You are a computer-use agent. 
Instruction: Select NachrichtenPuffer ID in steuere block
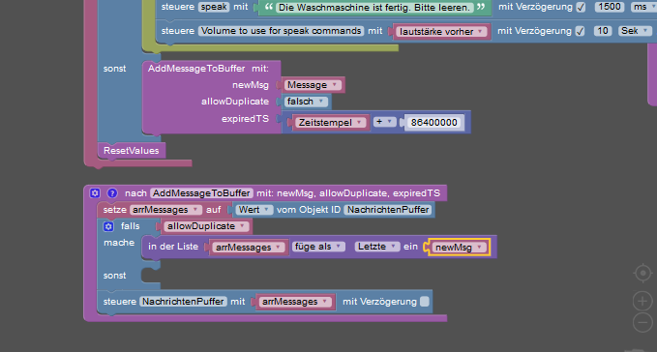(183, 302)
